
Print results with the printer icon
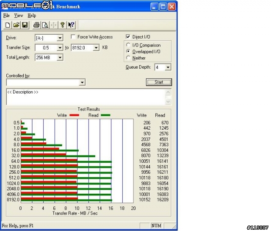pos(36,25)
